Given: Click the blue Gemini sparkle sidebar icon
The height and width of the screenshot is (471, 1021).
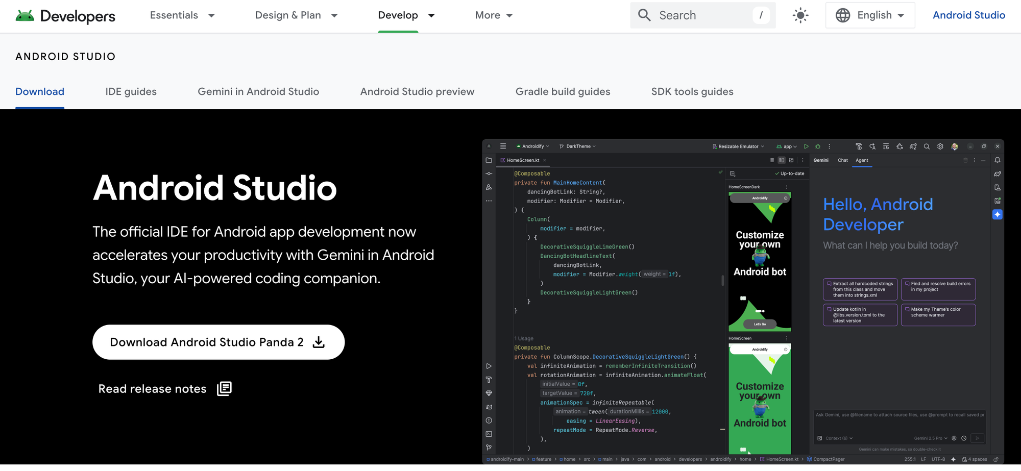Looking at the screenshot, I should click(998, 214).
